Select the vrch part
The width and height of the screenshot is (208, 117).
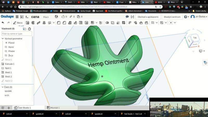(7, 95)
